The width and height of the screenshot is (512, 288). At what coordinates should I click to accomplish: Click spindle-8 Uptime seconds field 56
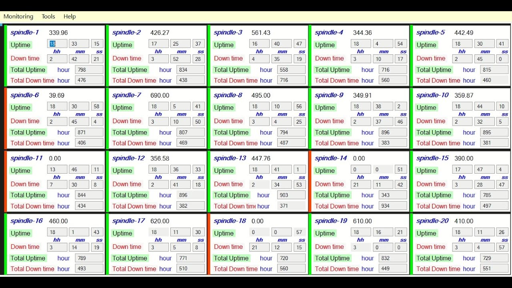299,106
